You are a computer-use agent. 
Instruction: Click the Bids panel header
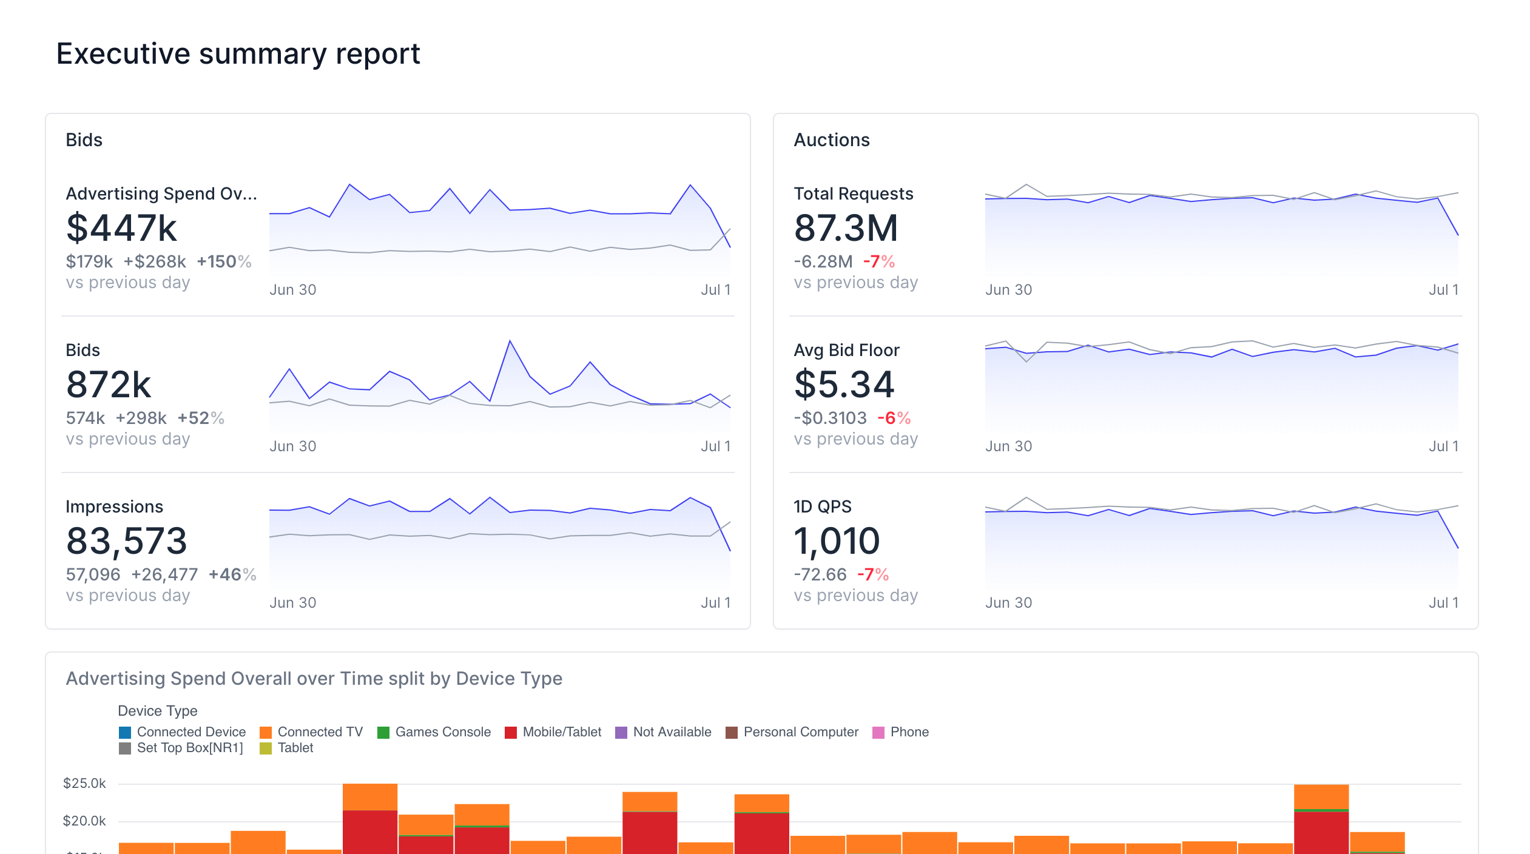[x=84, y=139]
